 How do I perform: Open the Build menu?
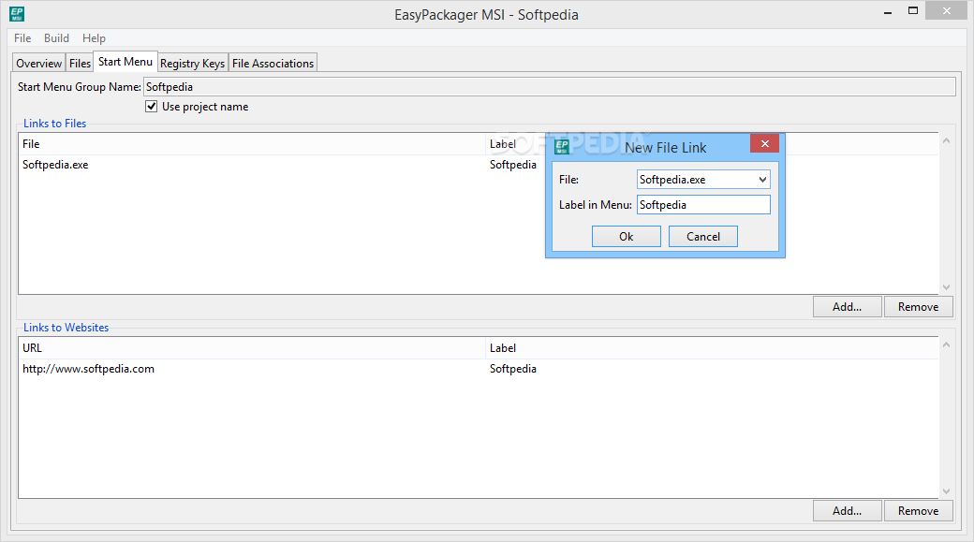coord(56,37)
